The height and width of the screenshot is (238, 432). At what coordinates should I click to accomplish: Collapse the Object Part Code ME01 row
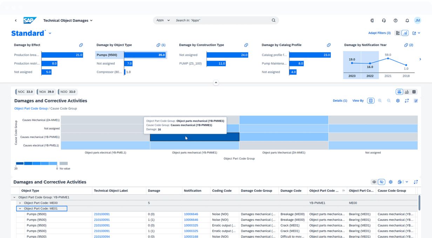pyautogui.click(x=20, y=209)
